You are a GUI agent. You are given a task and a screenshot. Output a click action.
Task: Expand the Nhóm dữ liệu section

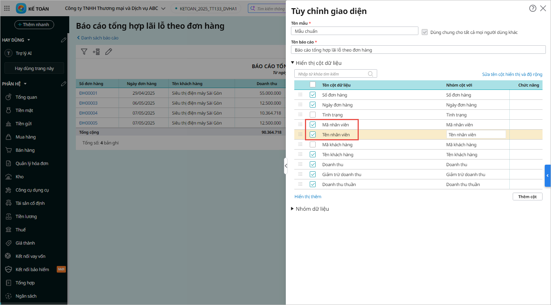[x=292, y=209]
